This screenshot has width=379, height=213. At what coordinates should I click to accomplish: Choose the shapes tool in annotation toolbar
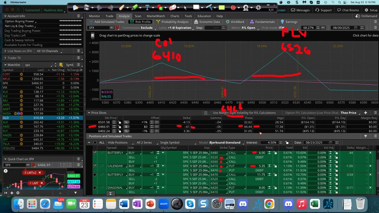tap(160, 7)
